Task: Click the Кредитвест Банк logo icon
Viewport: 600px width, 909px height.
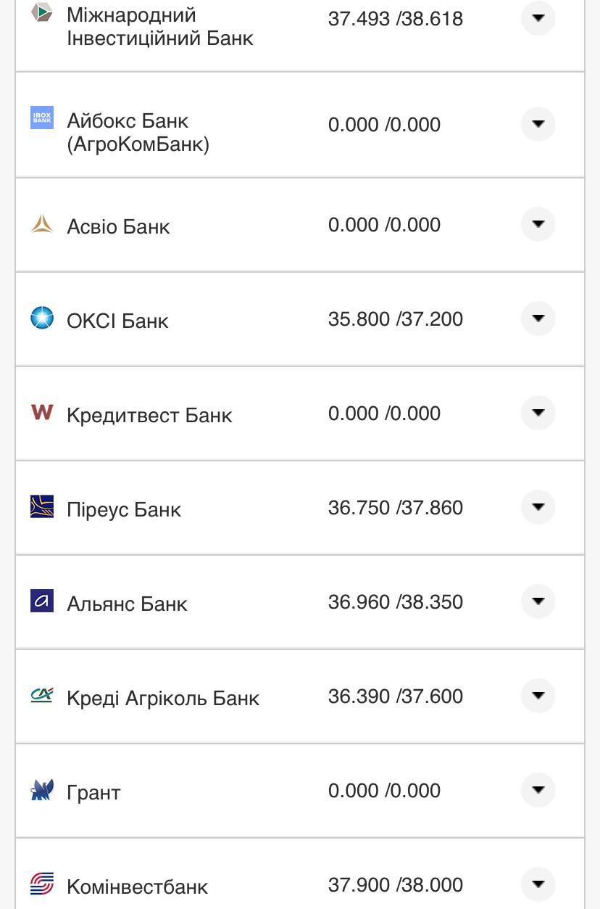Action: point(42,412)
